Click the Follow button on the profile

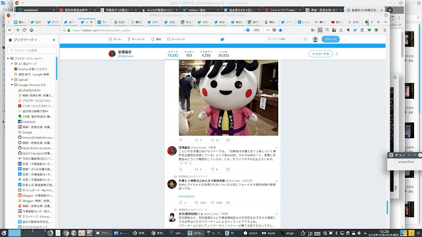320,54
